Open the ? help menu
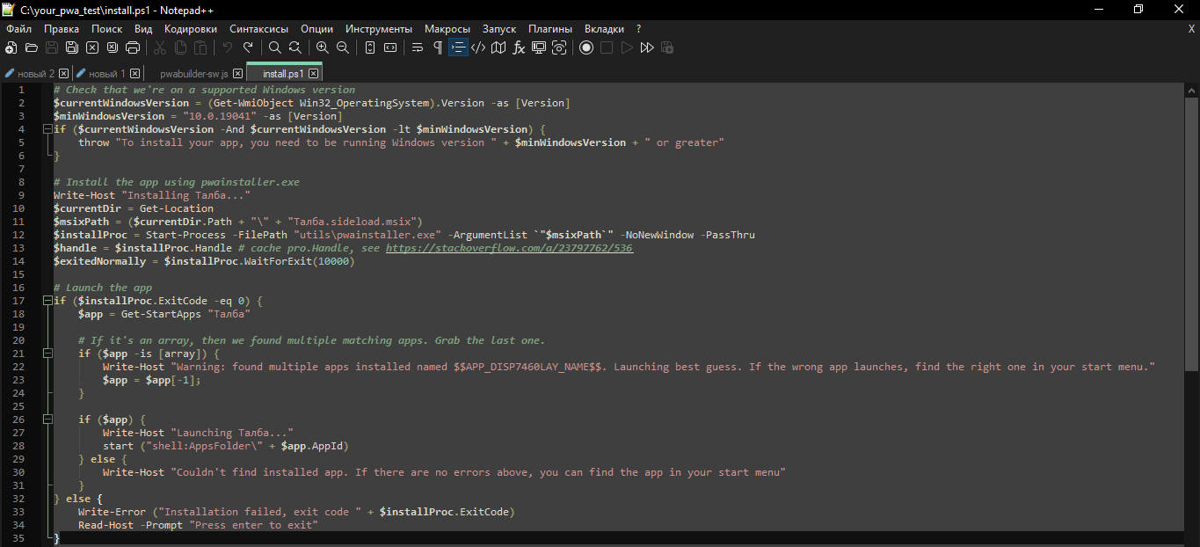 pos(639,29)
